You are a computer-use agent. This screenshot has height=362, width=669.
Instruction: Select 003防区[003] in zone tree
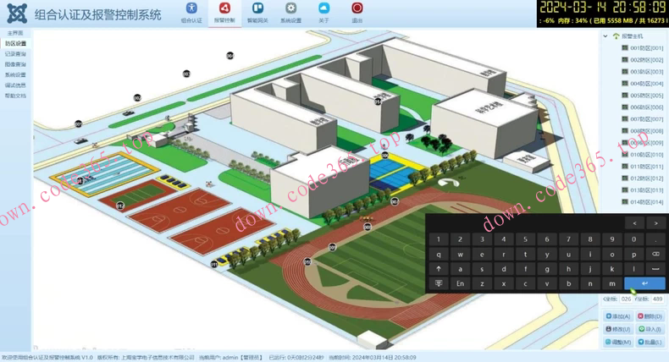pyautogui.click(x=646, y=72)
